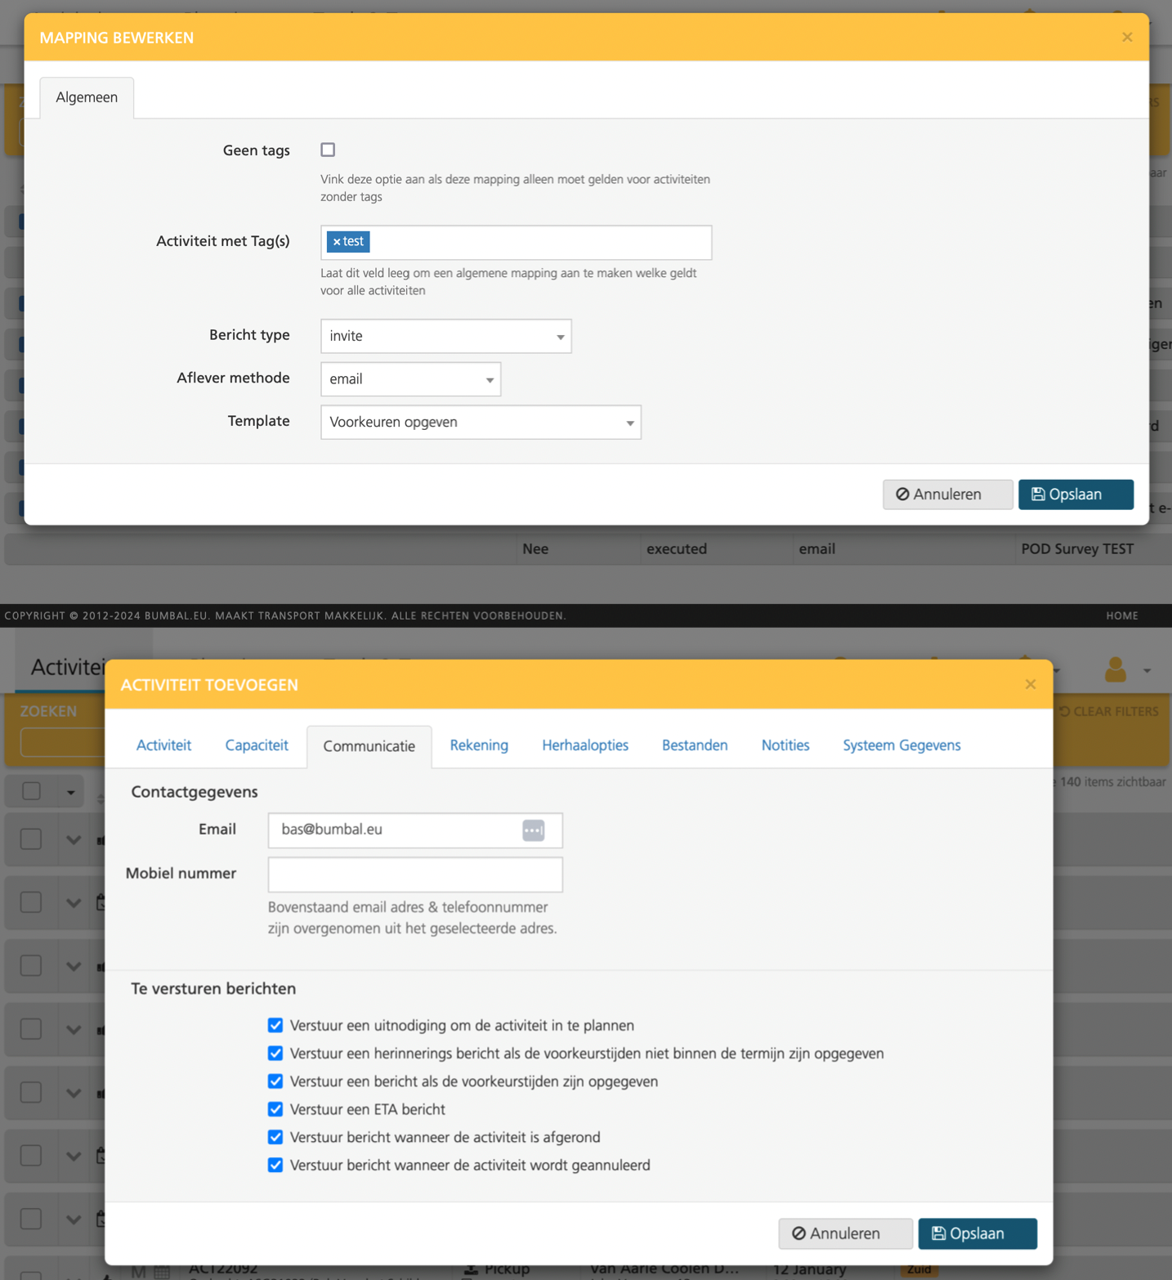
Task: Click Annuleren in Mapping Bewerken dialog
Action: click(x=947, y=495)
